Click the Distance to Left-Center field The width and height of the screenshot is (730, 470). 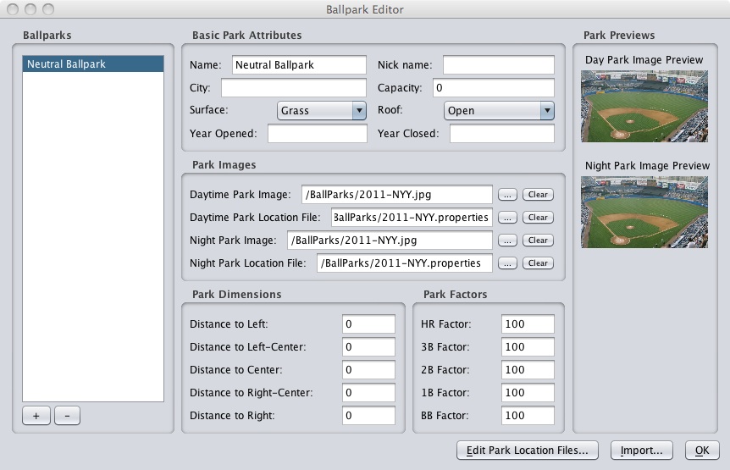[368, 346]
